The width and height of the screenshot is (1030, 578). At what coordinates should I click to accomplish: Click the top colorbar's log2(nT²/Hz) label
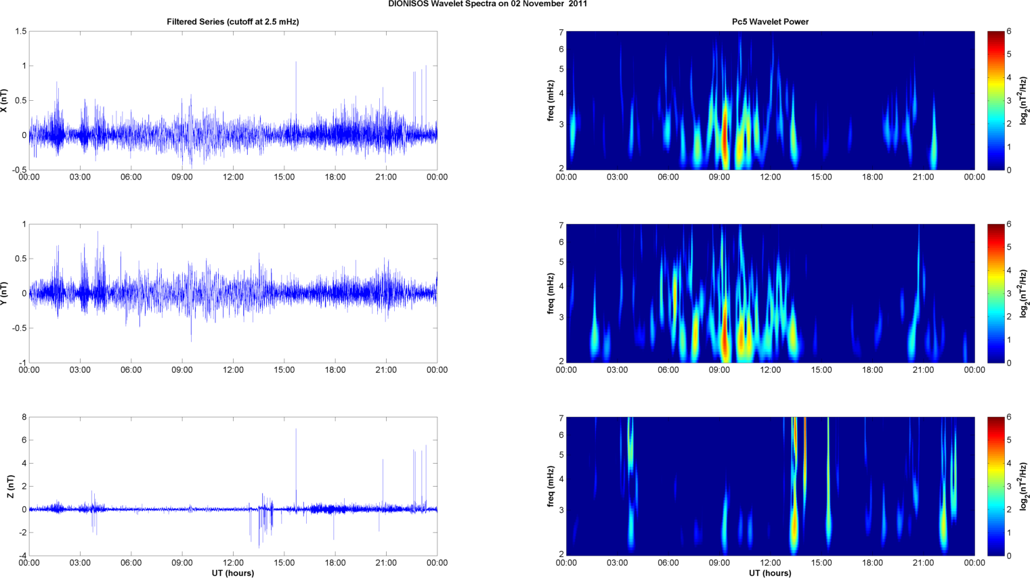coord(1024,101)
